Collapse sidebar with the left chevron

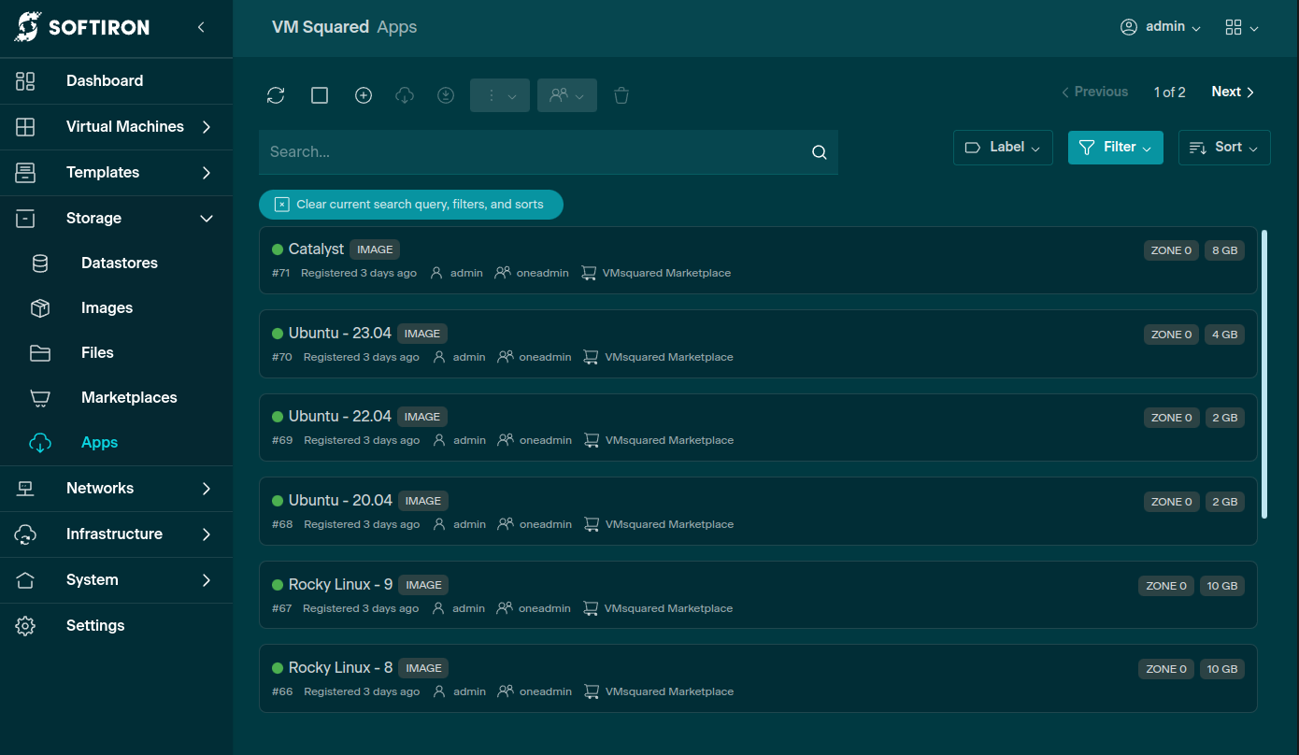click(201, 27)
